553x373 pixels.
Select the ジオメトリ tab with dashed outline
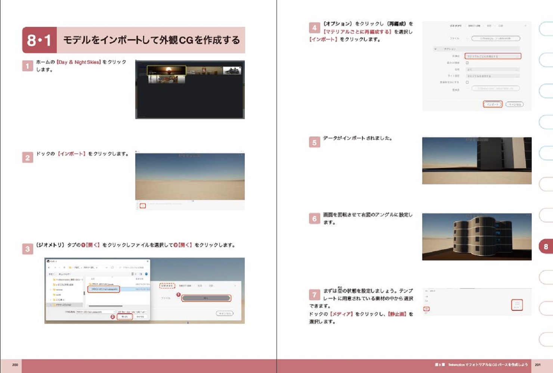coord(167,286)
